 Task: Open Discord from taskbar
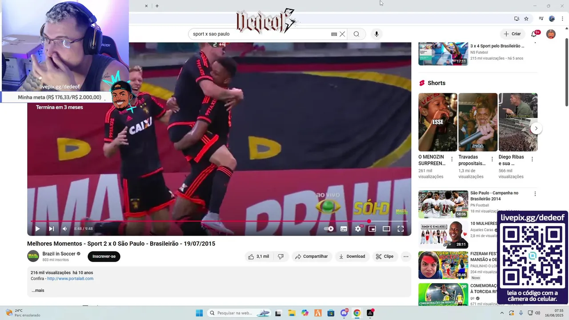click(x=344, y=313)
